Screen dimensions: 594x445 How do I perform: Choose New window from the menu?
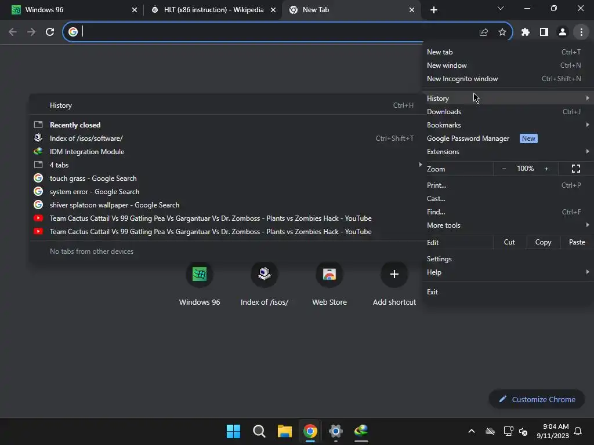pos(508,65)
